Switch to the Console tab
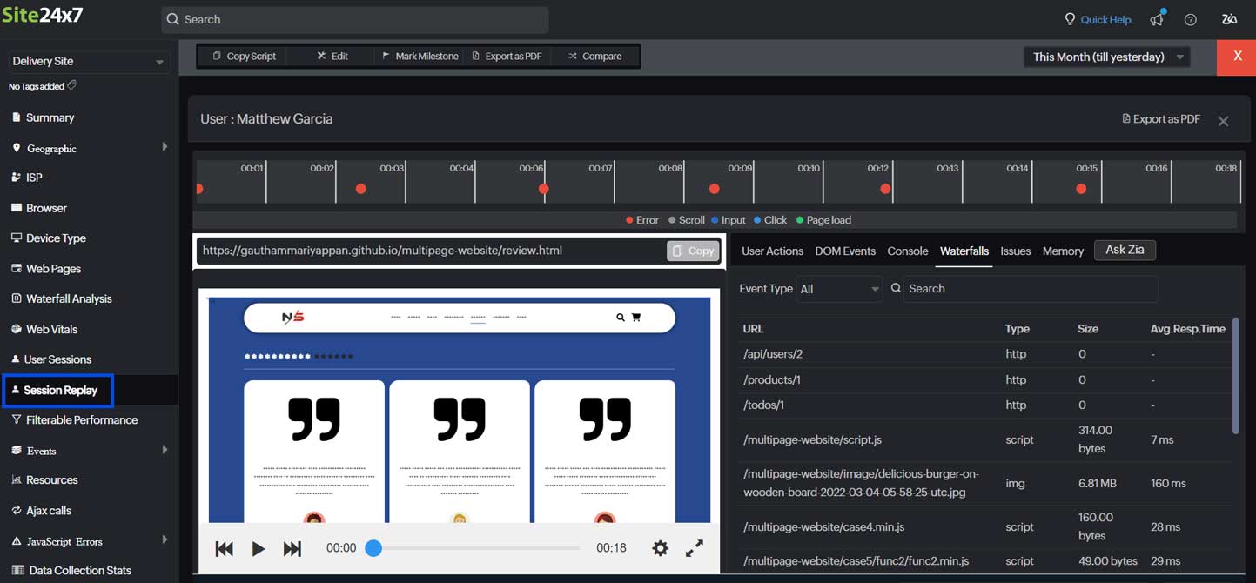 click(907, 251)
